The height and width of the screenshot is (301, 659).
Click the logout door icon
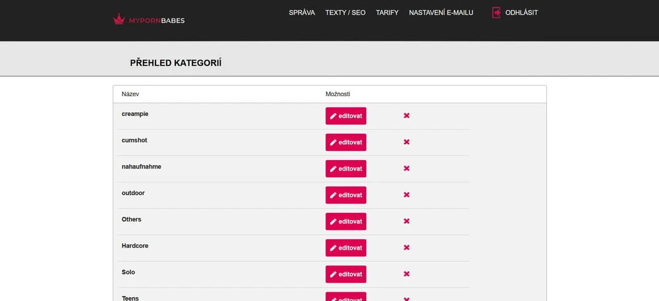(x=496, y=13)
